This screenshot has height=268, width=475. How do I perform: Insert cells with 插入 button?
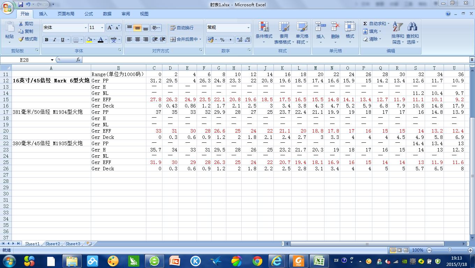click(320, 33)
